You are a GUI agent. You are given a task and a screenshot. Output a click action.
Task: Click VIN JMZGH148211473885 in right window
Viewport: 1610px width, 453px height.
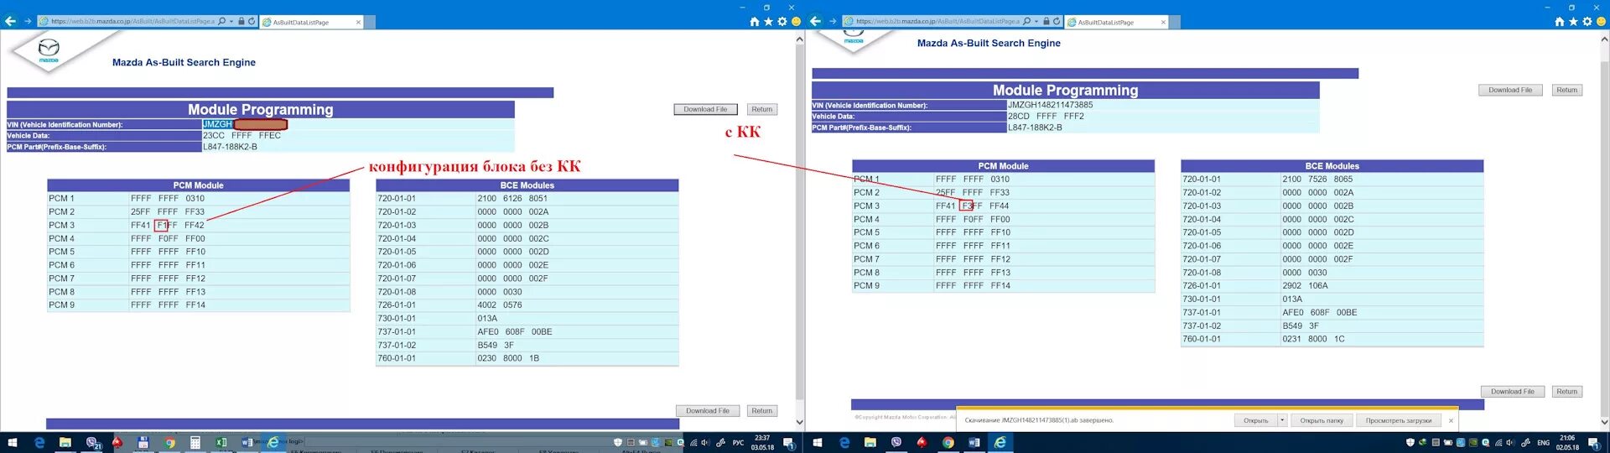coord(1050,106)
